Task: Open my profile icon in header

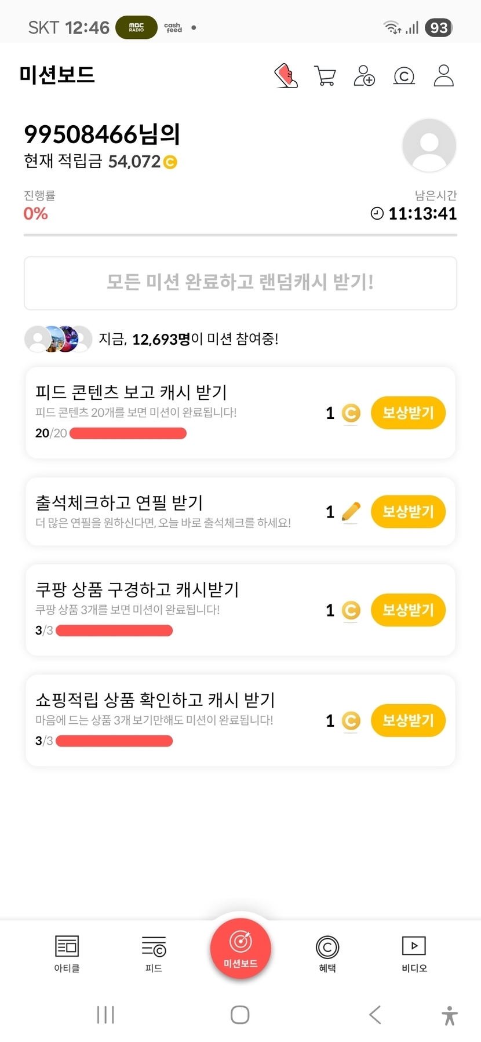Action: [x=443, y=76]
